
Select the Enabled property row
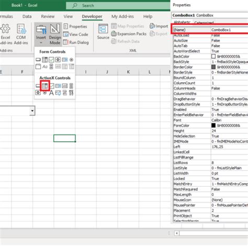210,109
